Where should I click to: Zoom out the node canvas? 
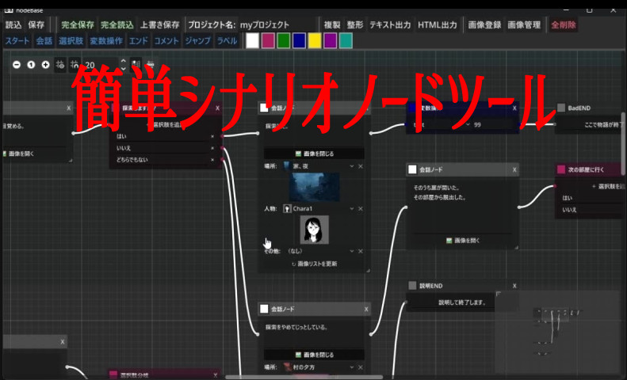(17, 65)
